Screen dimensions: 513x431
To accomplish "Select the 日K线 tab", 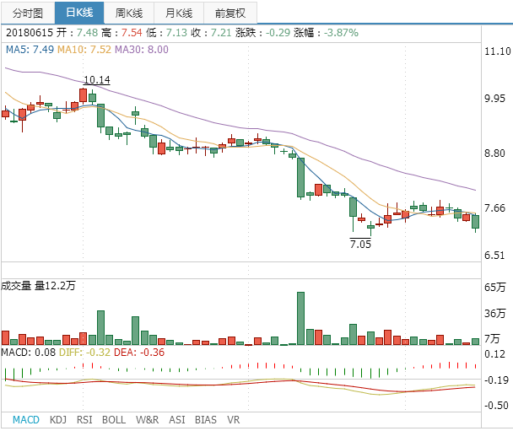I will pos(79,13).
